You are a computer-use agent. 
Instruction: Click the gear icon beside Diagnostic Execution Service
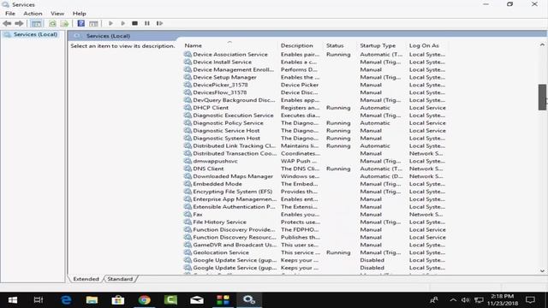188,115
